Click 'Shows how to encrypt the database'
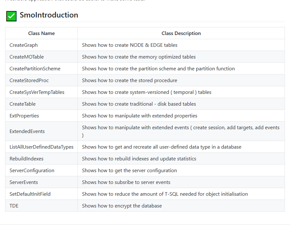 coord(122,206)
